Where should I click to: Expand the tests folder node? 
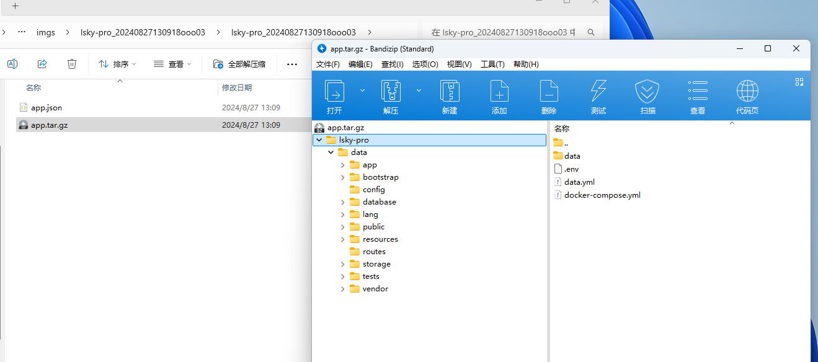point(343,276)
